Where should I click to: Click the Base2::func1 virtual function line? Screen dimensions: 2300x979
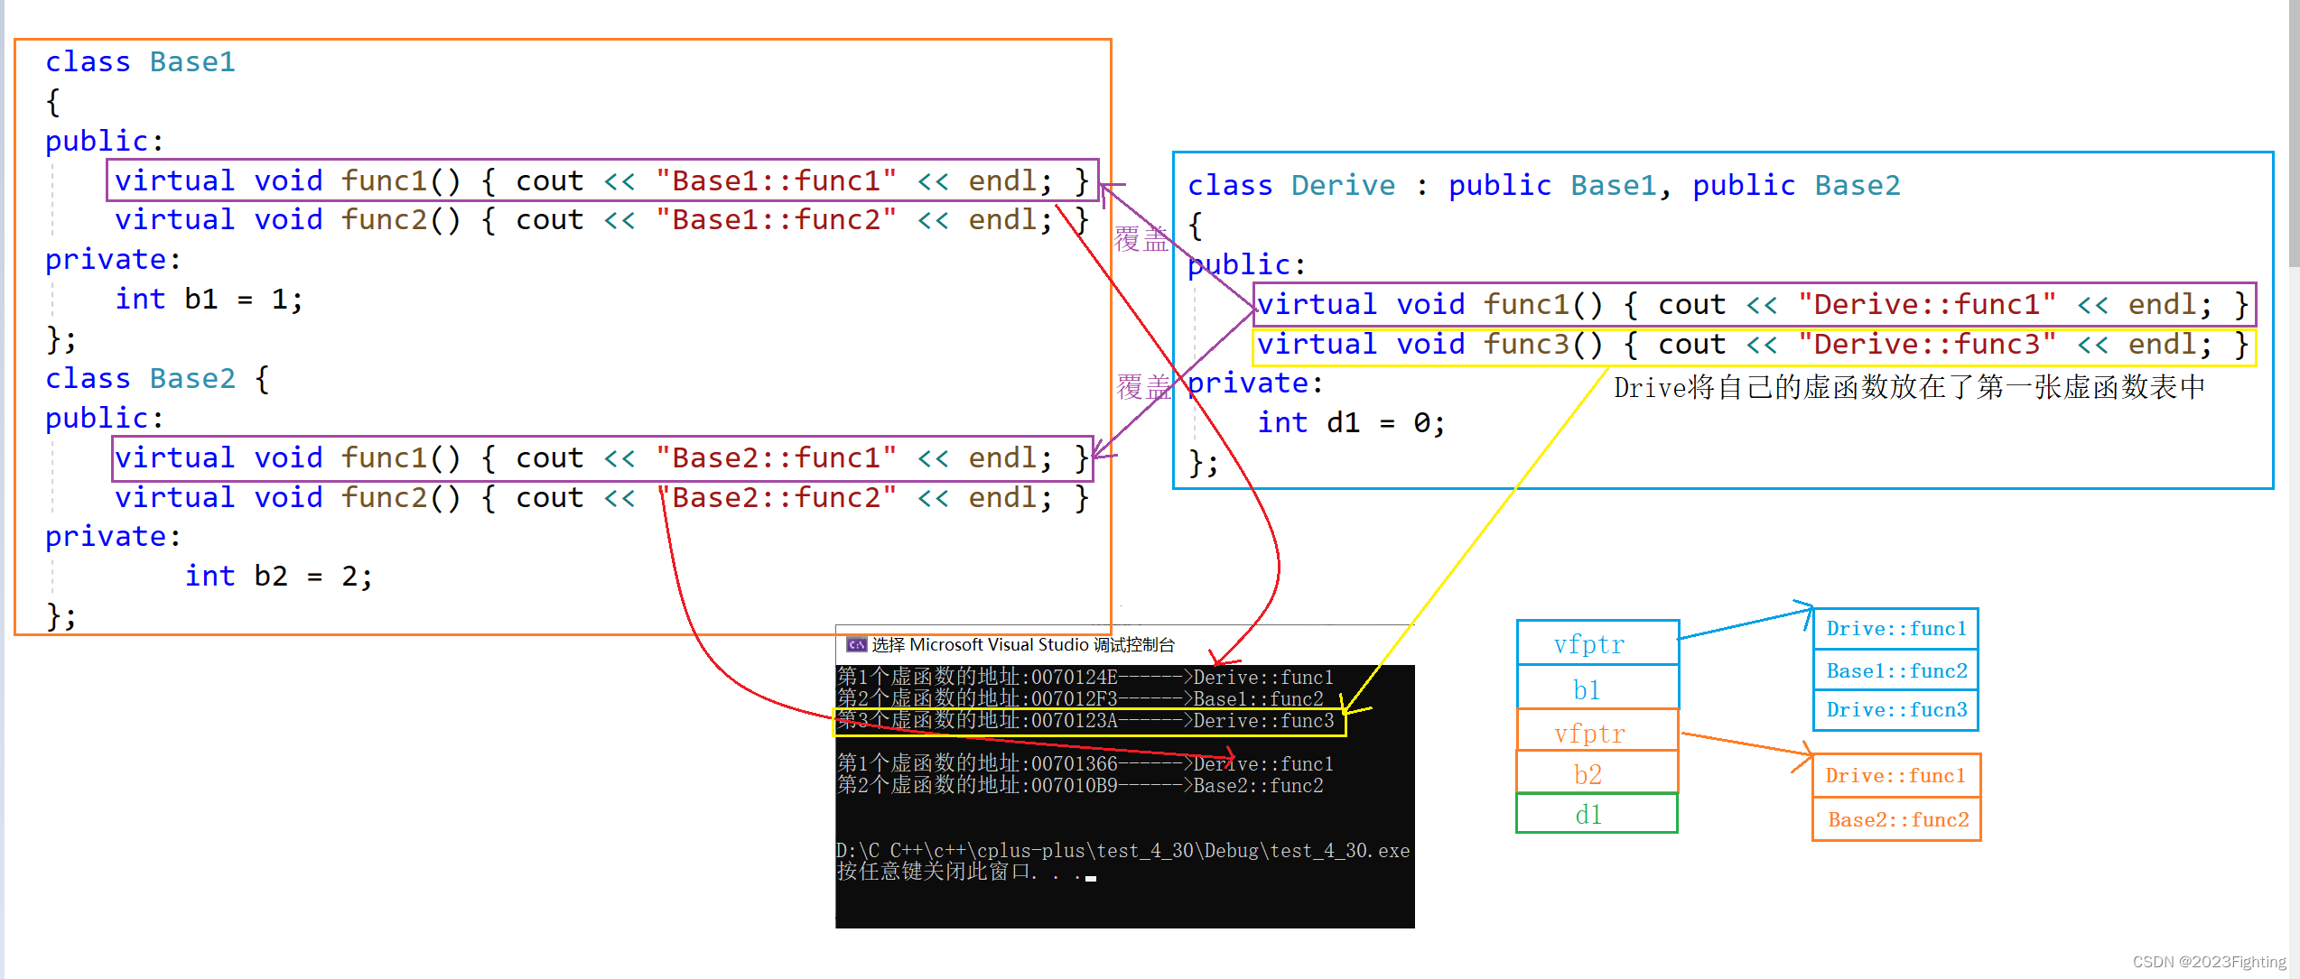602,458
